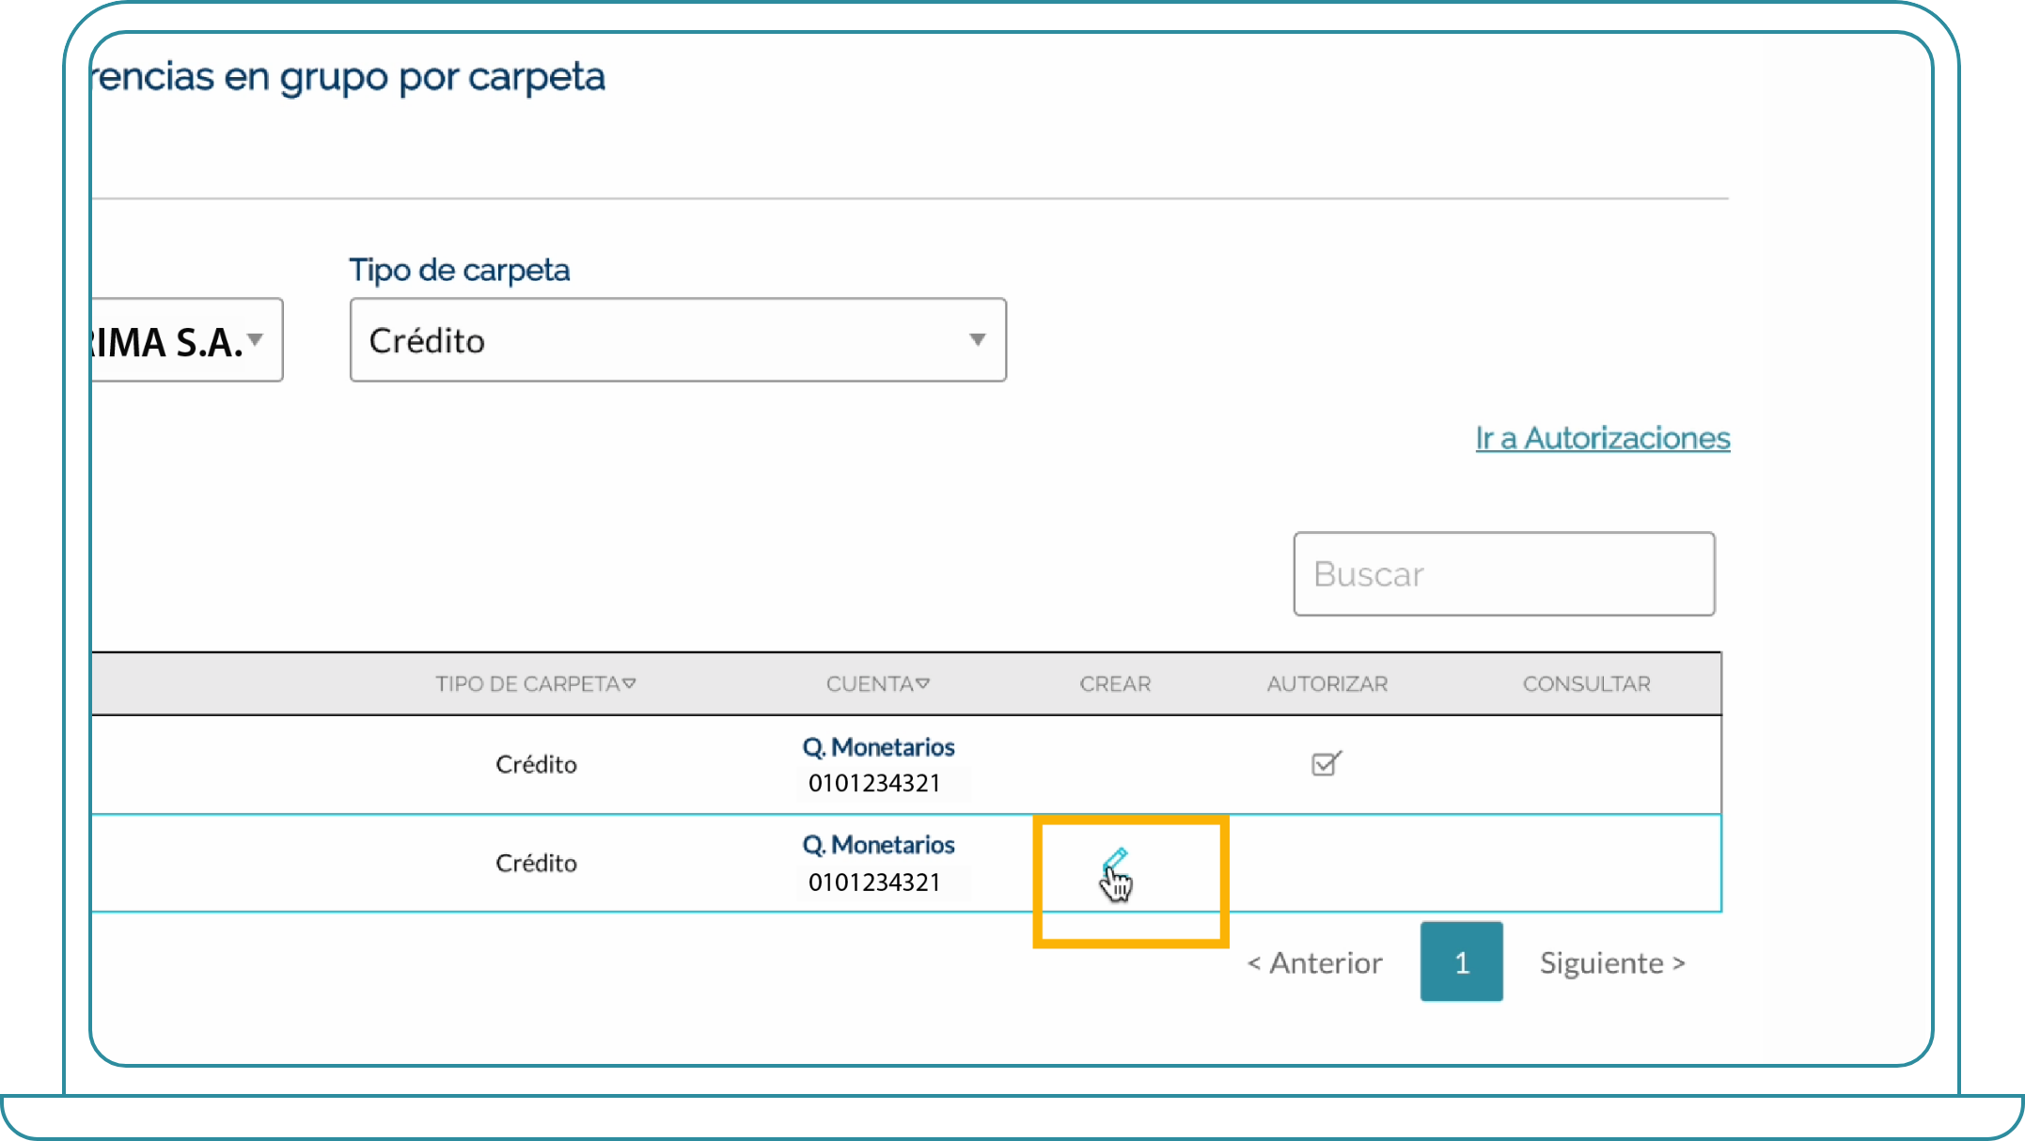The image size is (2025, 1141).
Task: Click the pencil create icon in second row
Action: pyautogui.click(x=1115, y=860)
